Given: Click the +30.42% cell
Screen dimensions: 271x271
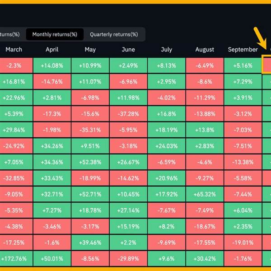Looking at the screenshot, I should click(x=205, y=258).
